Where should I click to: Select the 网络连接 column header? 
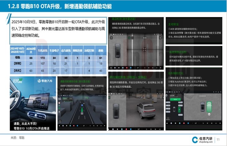[x=78, y=50]
